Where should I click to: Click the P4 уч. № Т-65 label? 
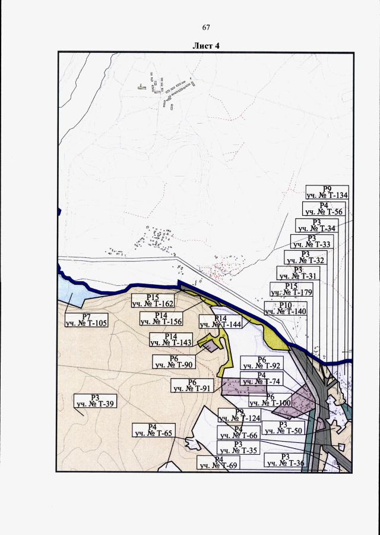[x=152, y=430]
